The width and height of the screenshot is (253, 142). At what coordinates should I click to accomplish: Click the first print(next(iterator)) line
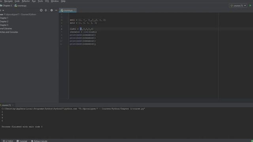(x=83, y=35)
